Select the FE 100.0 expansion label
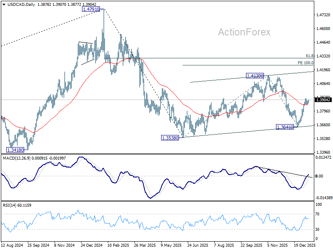The width and height of the screenshot is (333, 250). 306,63
